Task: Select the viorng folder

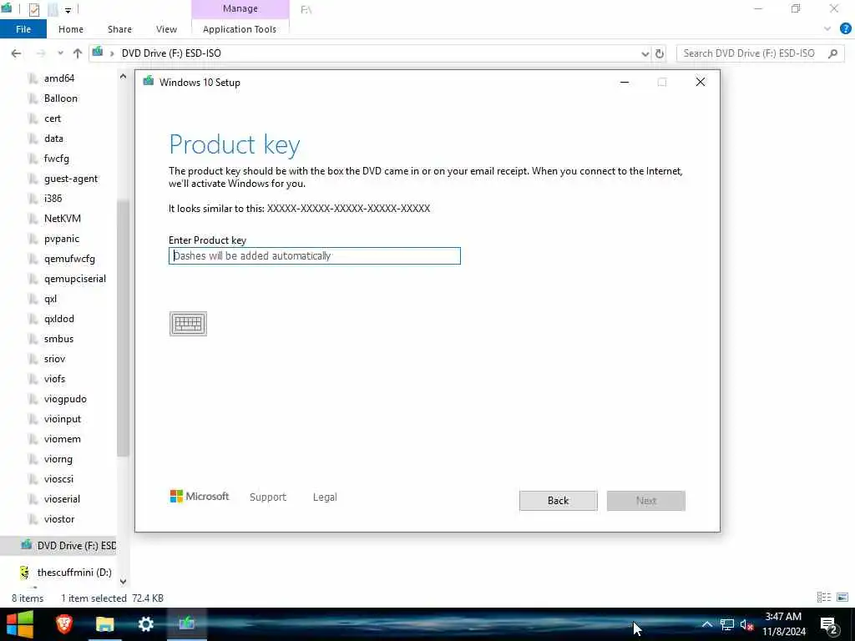Action: [58, 459]
